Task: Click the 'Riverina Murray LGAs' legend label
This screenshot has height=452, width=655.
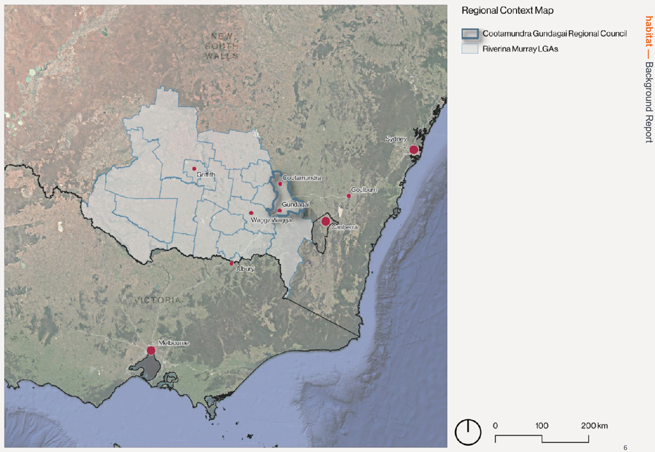Action: click(x=520, y=49)
